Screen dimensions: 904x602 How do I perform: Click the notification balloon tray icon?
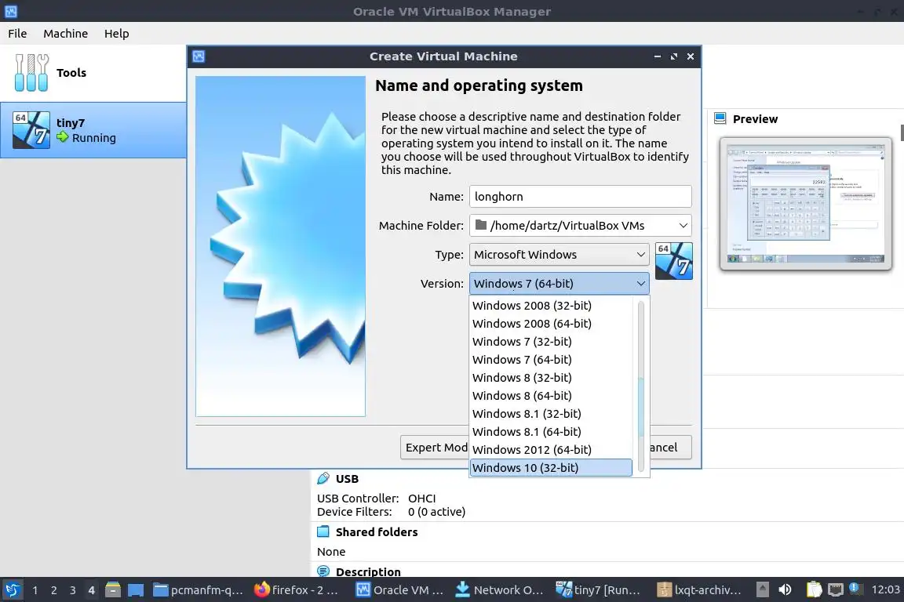click(855, 589)
